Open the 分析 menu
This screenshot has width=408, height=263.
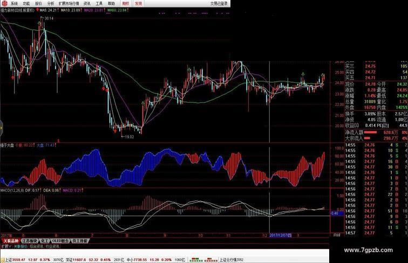51,4
